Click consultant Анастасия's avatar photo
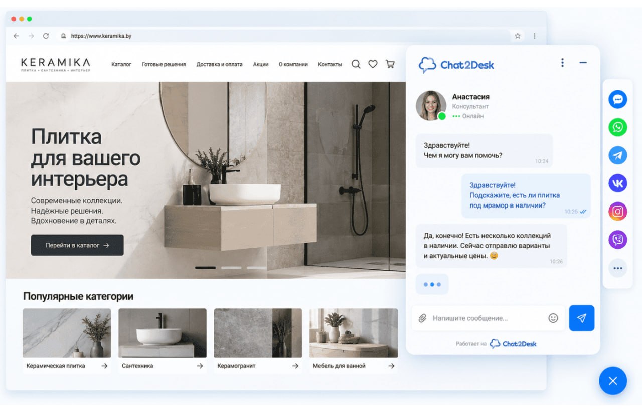Screen dimensions: 642x412 (431, 106)
